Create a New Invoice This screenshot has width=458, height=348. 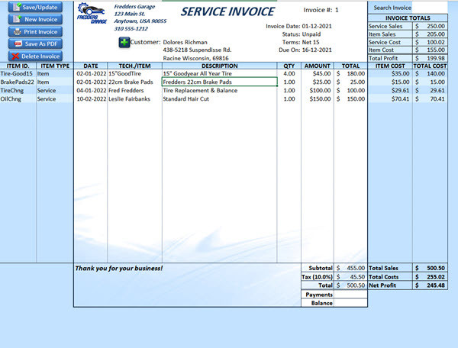[36, 19]
